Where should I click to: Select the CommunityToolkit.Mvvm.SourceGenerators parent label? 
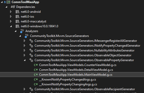pyautogui.click(x=59, y=36)
